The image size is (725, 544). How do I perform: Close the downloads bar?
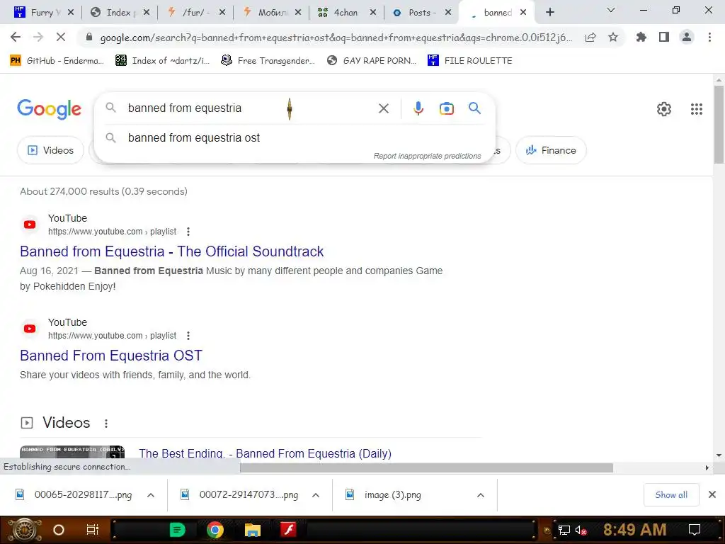click(x=712, y=494)
